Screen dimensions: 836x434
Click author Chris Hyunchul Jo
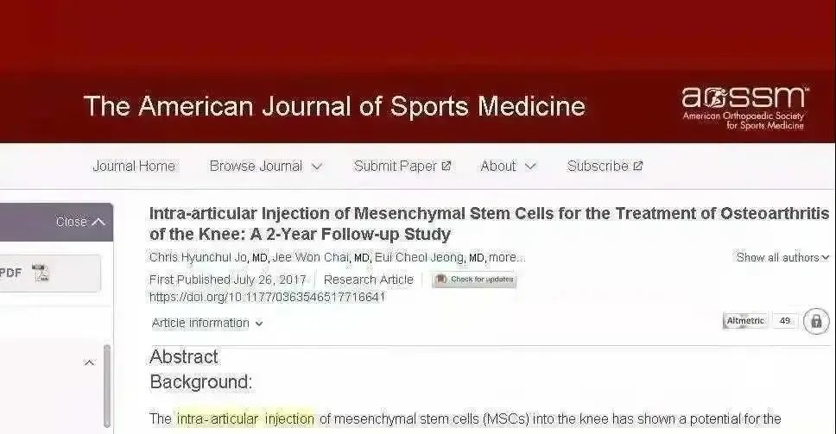click(x=198, y=258)
